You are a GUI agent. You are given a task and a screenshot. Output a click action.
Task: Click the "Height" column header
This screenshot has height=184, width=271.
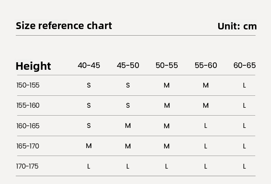tap(33, 66)
